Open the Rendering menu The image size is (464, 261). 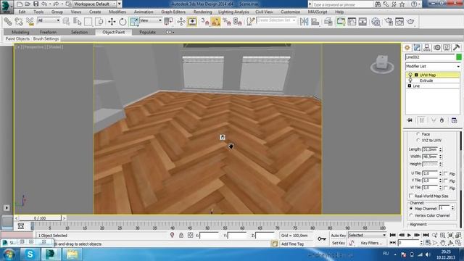[x=203, y=12]
